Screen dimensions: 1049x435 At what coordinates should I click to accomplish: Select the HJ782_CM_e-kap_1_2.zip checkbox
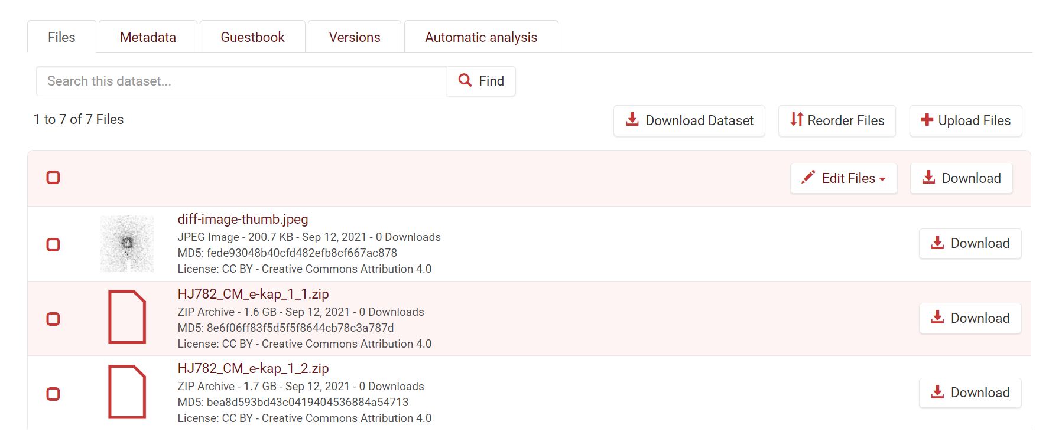coord(53,394)
